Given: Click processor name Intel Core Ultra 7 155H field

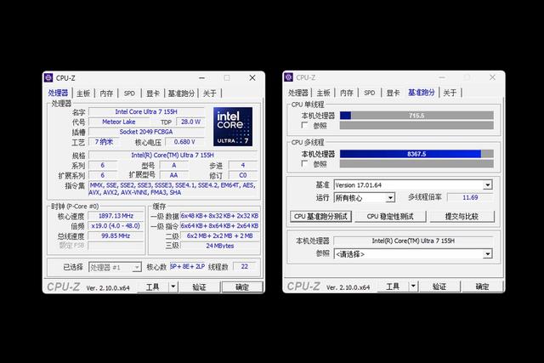Looking at the screenshot, I should tap(146, 111).
